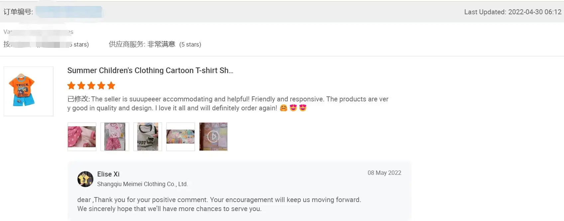This screenshot has height=221, width=564.
Task: Click the Shangqiu Meimei Clothing Co. name
Action: (x=142, y=184)
